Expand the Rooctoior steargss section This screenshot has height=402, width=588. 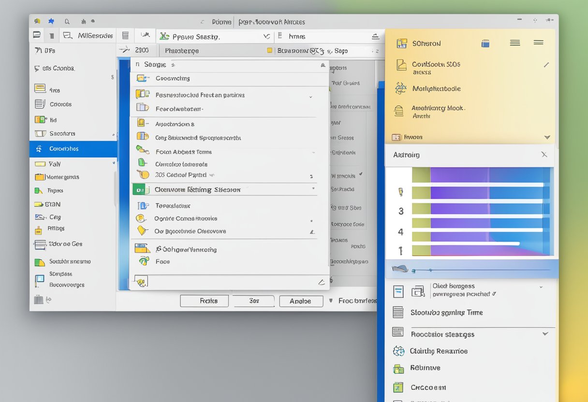(x=545, y=334)
